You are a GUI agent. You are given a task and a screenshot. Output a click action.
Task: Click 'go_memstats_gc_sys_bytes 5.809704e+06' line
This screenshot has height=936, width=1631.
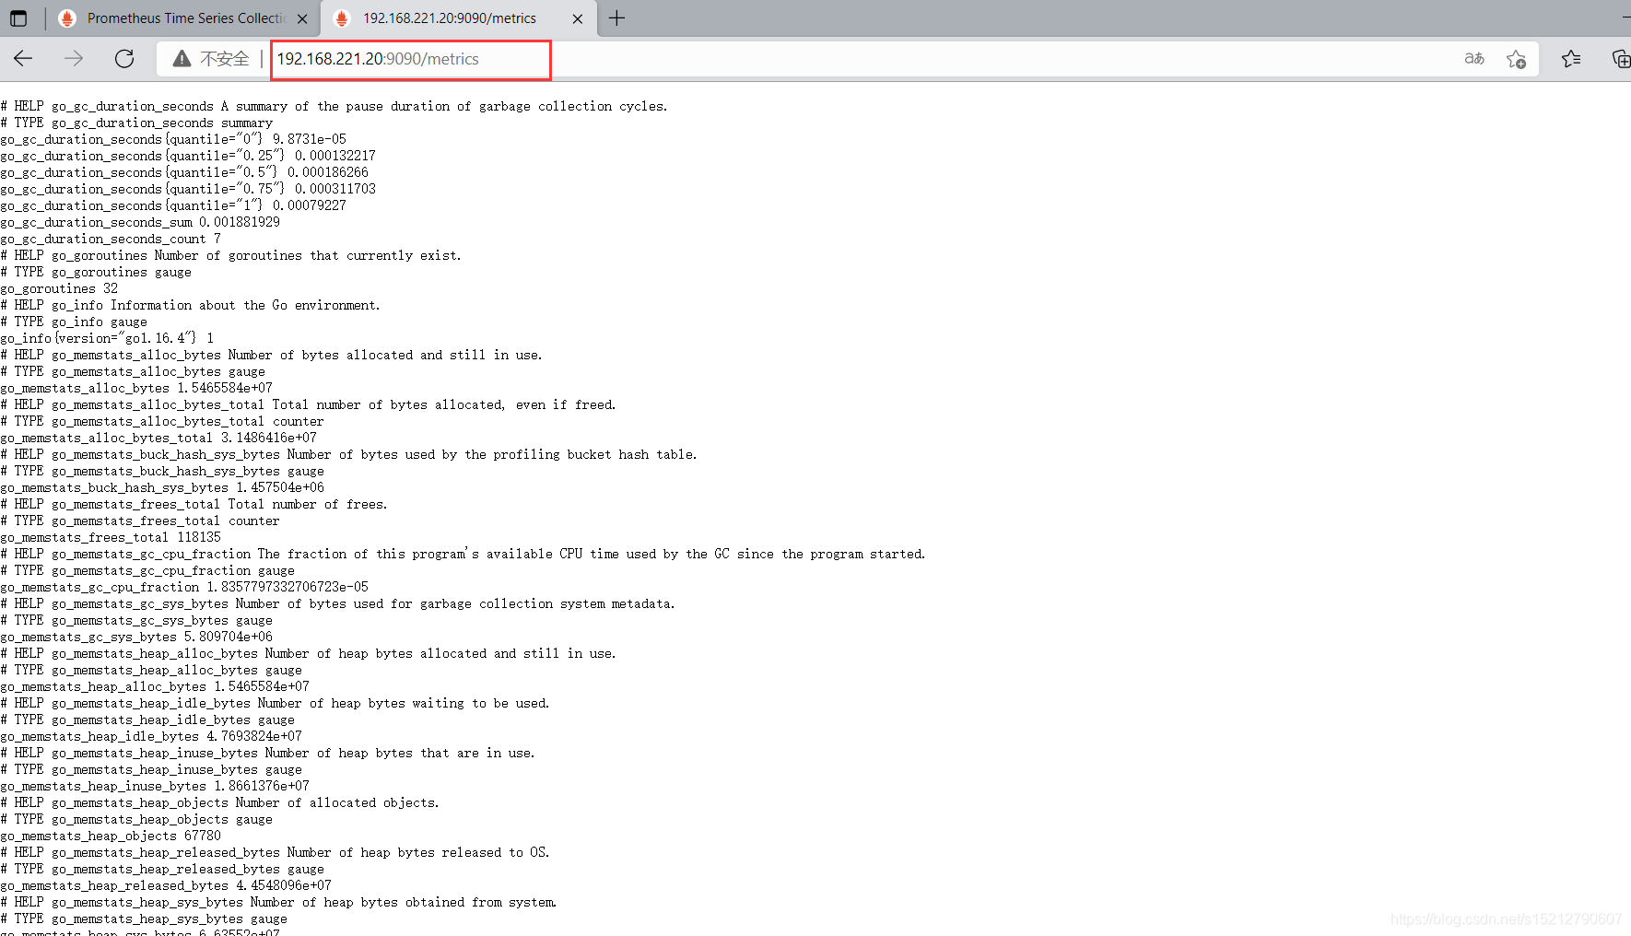tap(136, 637)
